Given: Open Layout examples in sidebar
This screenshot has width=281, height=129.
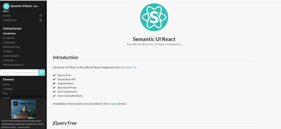Looking at the screenshot, I should 11,56.
